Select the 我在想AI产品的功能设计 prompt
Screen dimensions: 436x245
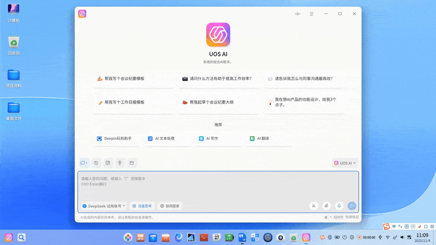(304, 102)
